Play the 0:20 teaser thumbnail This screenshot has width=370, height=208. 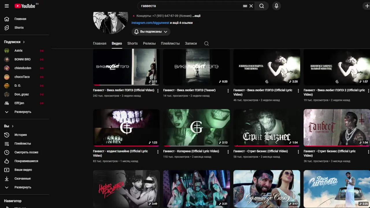pyautogui.click(x=197, y=67)
